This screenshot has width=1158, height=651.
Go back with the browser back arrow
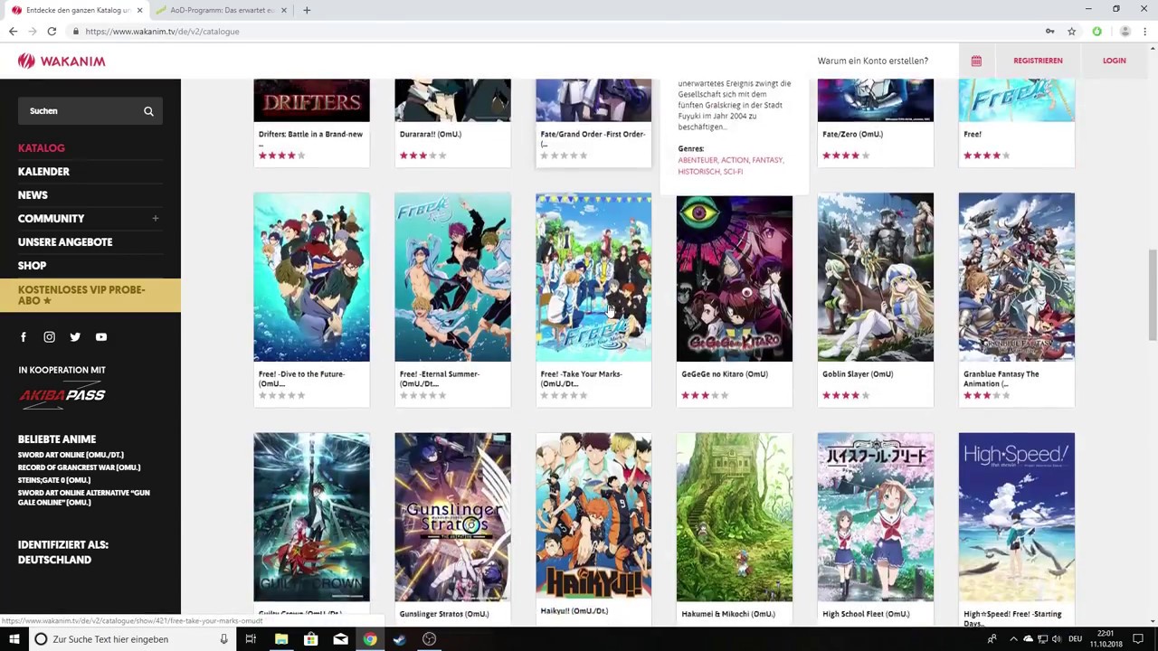pos(13,32)
